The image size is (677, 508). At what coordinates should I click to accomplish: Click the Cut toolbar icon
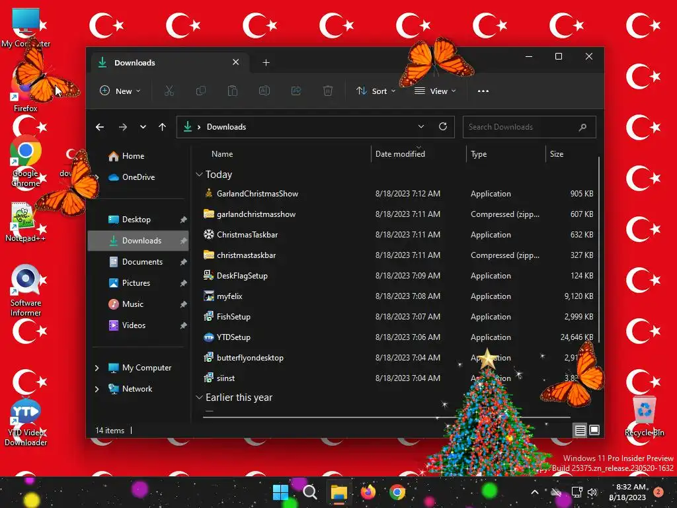[x=169, y=91]
